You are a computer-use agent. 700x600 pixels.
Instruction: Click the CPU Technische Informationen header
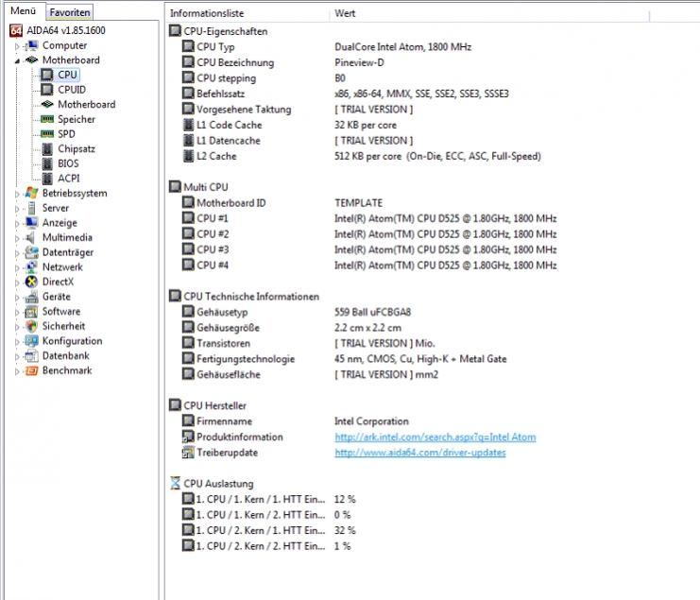(x=244, y=297)
